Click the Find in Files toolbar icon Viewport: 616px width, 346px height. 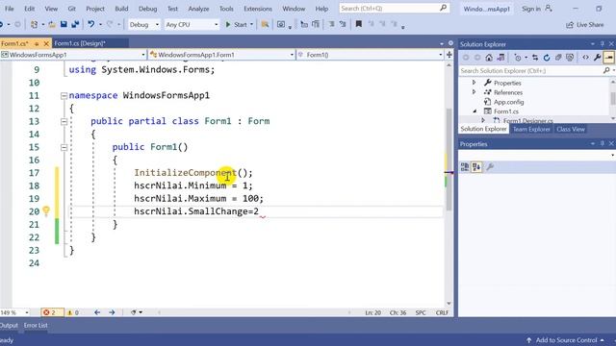coord(266,24)
